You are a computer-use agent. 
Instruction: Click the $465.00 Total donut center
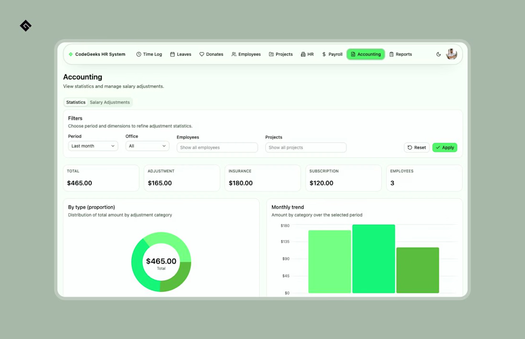161,263
